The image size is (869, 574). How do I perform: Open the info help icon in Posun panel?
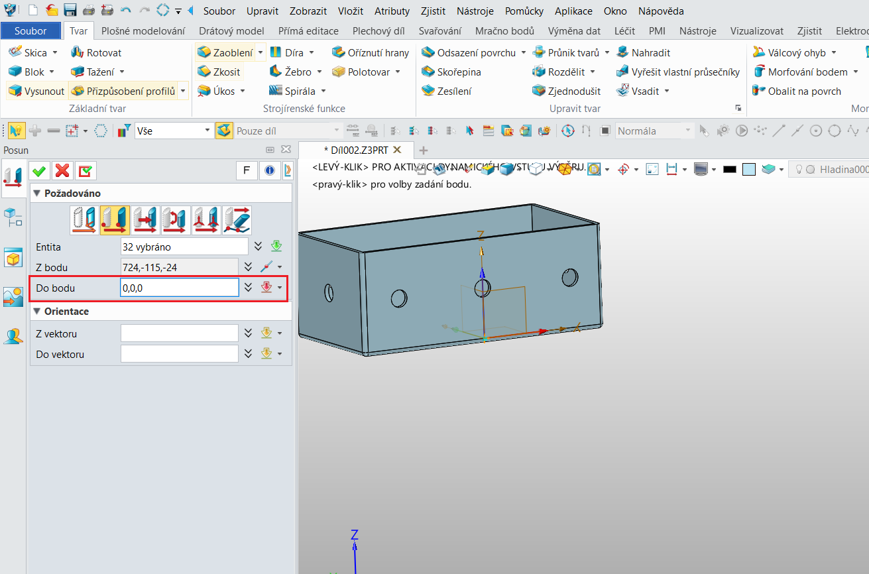pos(270,171)
